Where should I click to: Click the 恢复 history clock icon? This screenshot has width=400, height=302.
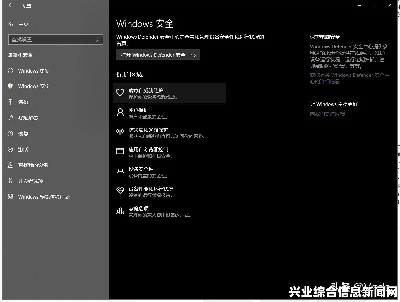pos(11,134)
